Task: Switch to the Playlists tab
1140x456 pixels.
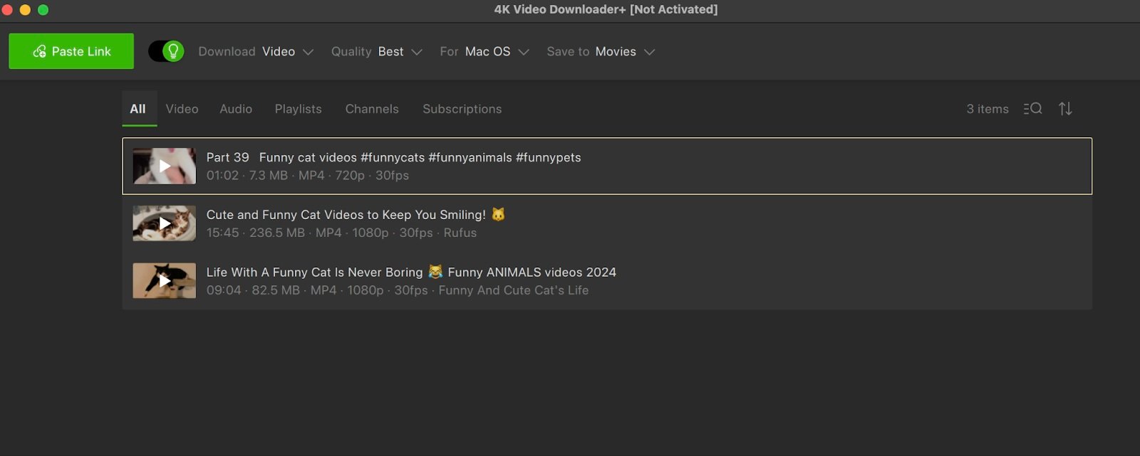Action: coord(299,109)
